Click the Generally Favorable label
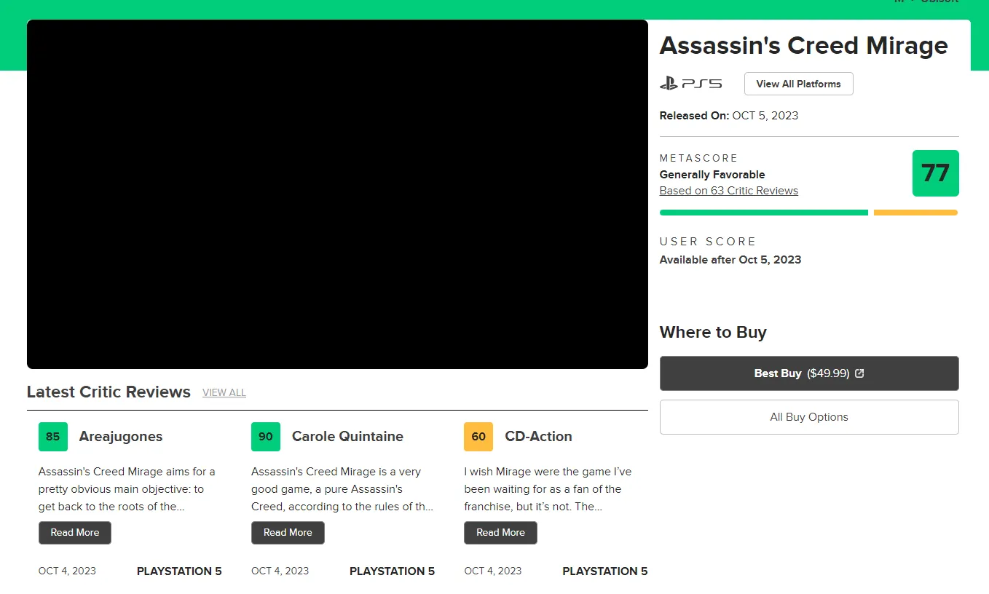The image size is (989, 594). point(712,175)
